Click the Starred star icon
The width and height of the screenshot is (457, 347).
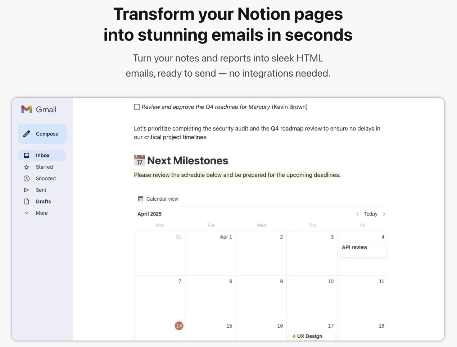(x=27, y=167)
